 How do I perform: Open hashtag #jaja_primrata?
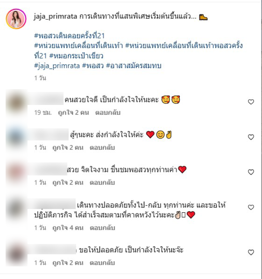click(57, 66)
